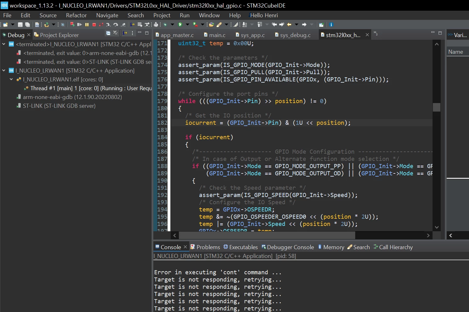Open the New file dropdown arrow

(13, 25)
